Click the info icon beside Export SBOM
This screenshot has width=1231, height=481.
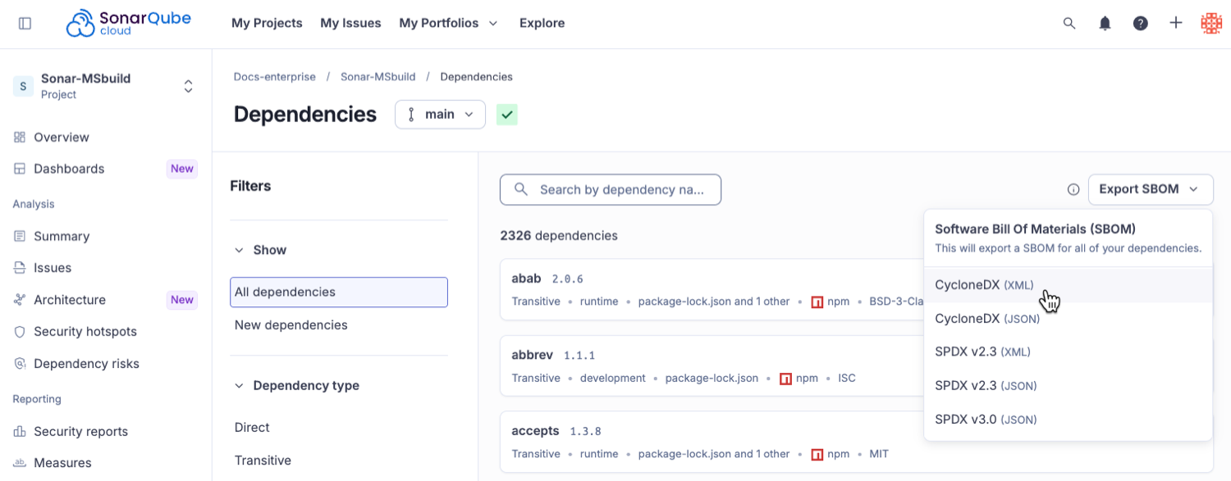[1073, 189]
